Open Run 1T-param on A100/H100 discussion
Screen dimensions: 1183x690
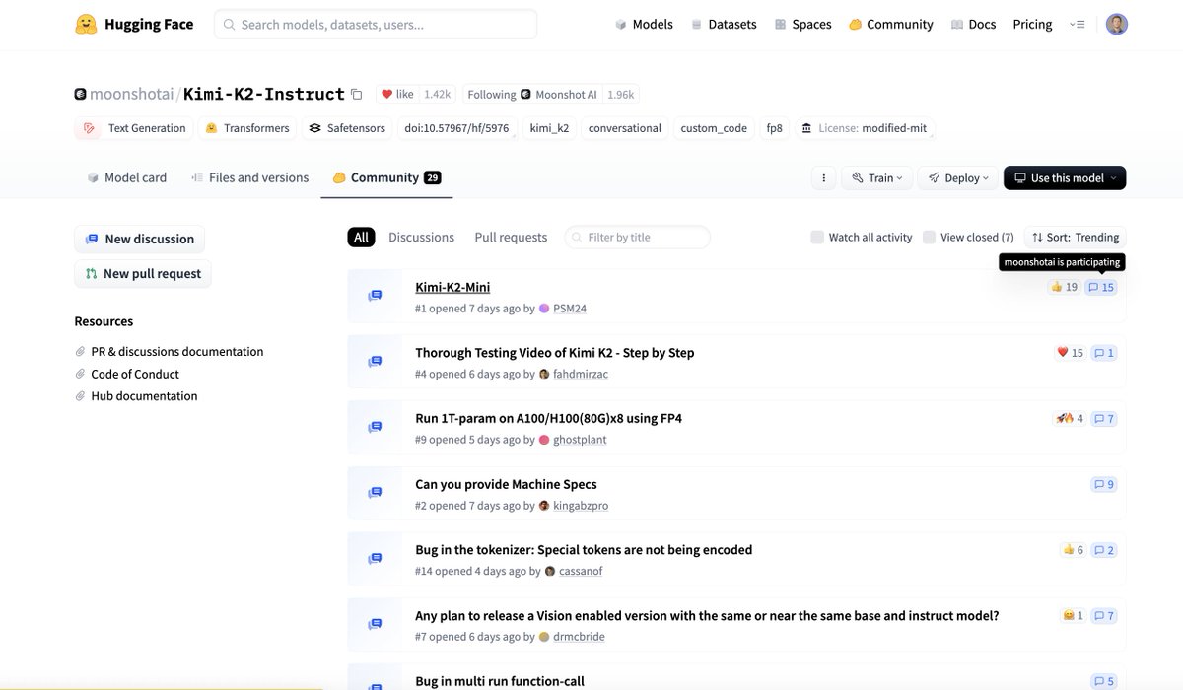coord(549,419)
